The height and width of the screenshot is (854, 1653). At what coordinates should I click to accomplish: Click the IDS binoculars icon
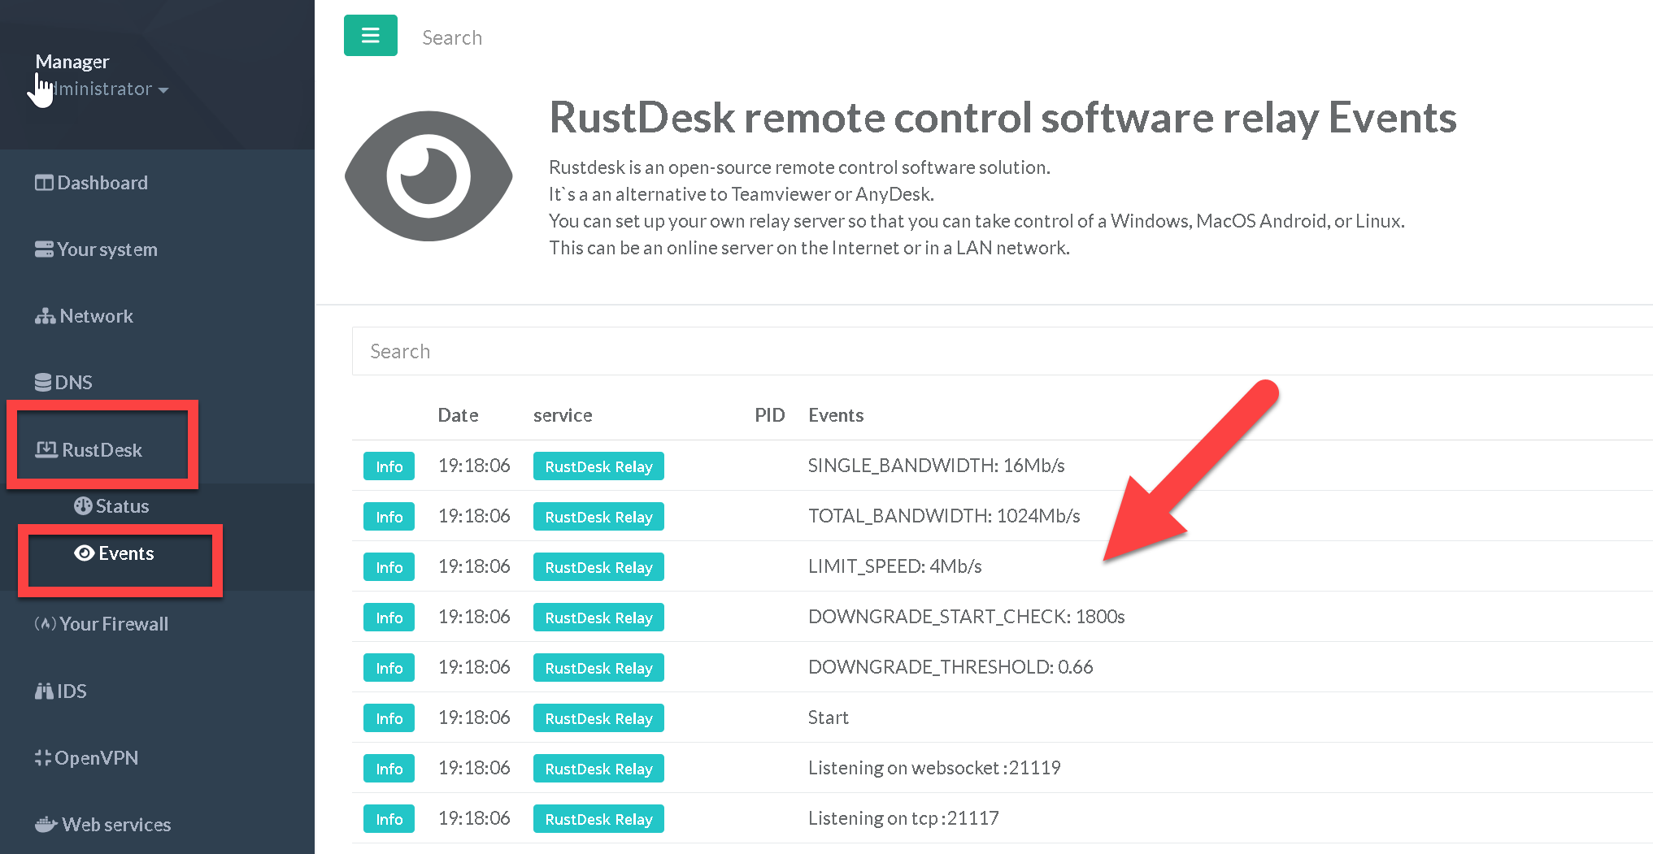(44, 691)
